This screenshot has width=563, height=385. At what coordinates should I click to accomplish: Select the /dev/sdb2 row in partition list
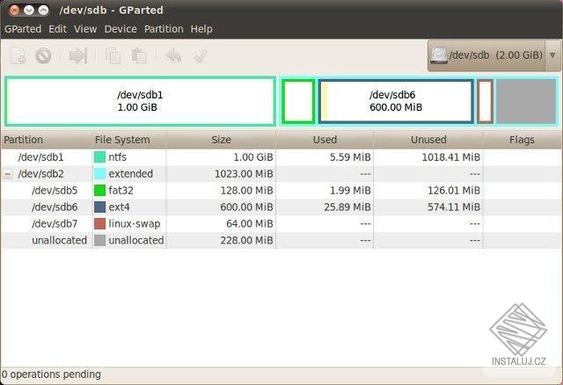point(281,174)
